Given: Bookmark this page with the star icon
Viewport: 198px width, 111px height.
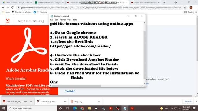Looking at the screenshot, I should click(185, 7).
